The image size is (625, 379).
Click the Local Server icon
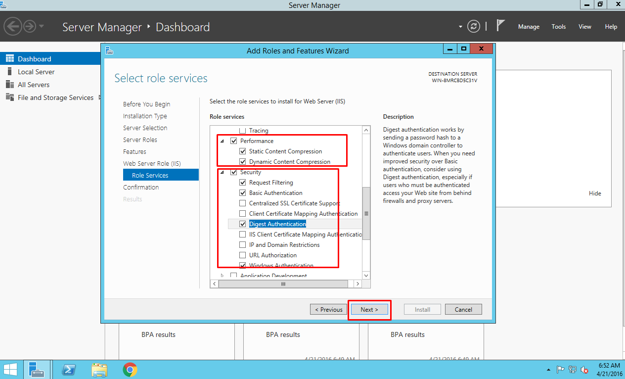coord(9,72)
